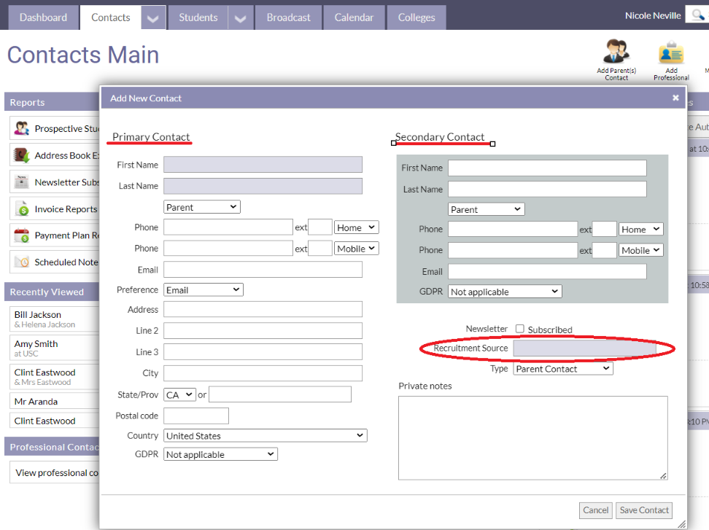The width and height of the screenshot is (709, 530).
Task: Close the Add New Contact dialog
Action: [675, 98]
